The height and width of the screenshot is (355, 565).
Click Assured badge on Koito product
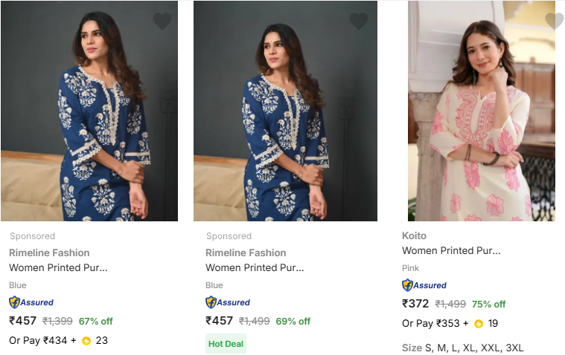click(424, 285)
